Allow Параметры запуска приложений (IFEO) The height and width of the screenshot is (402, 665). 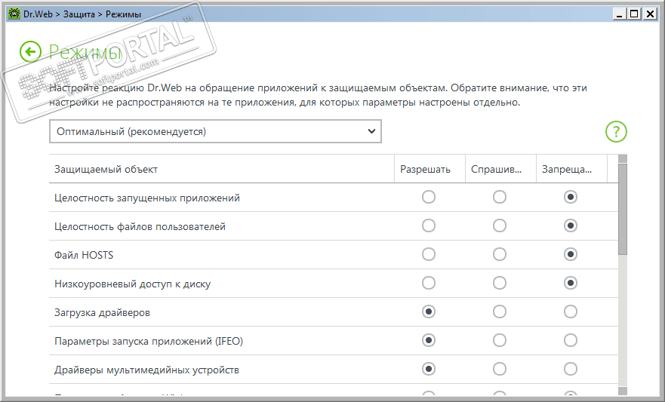(x=428, y=340)
